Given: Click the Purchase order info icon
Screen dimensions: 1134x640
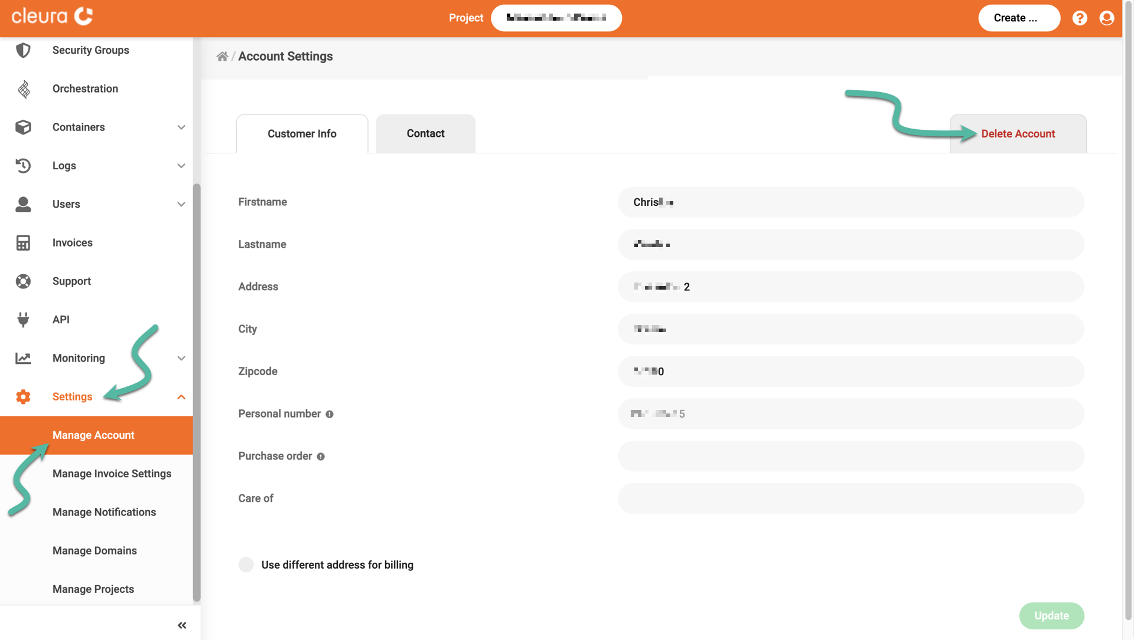Looking at the screenshot, I should tap(321, 457).
